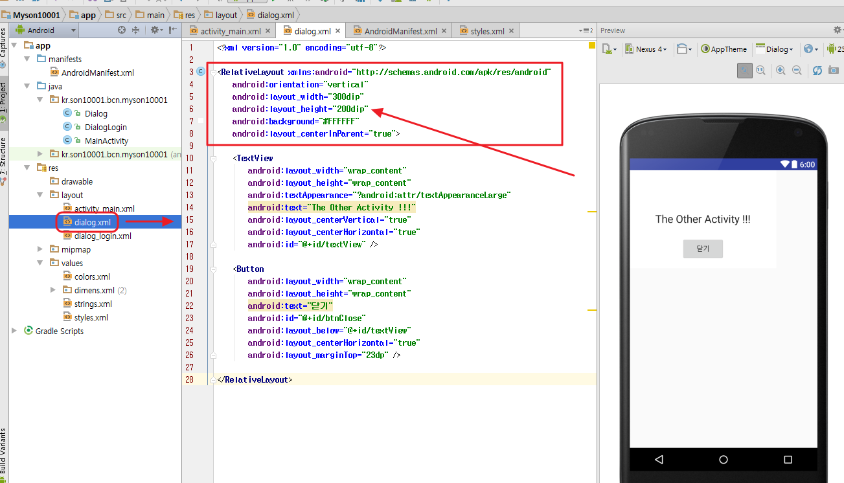The height and width of the screenshot is (483, 844).
Task: Fold the TextView tag at line 10
Action: pyautogui.click(x=212, y=158)
